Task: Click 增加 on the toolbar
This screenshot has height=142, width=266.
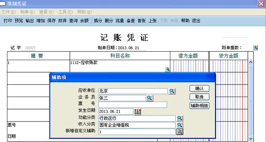Action: 41,21
